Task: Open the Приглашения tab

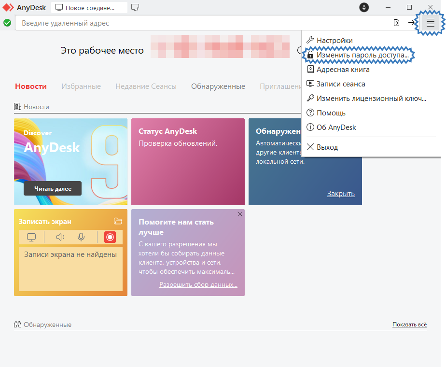Action: tap(280, 86)
